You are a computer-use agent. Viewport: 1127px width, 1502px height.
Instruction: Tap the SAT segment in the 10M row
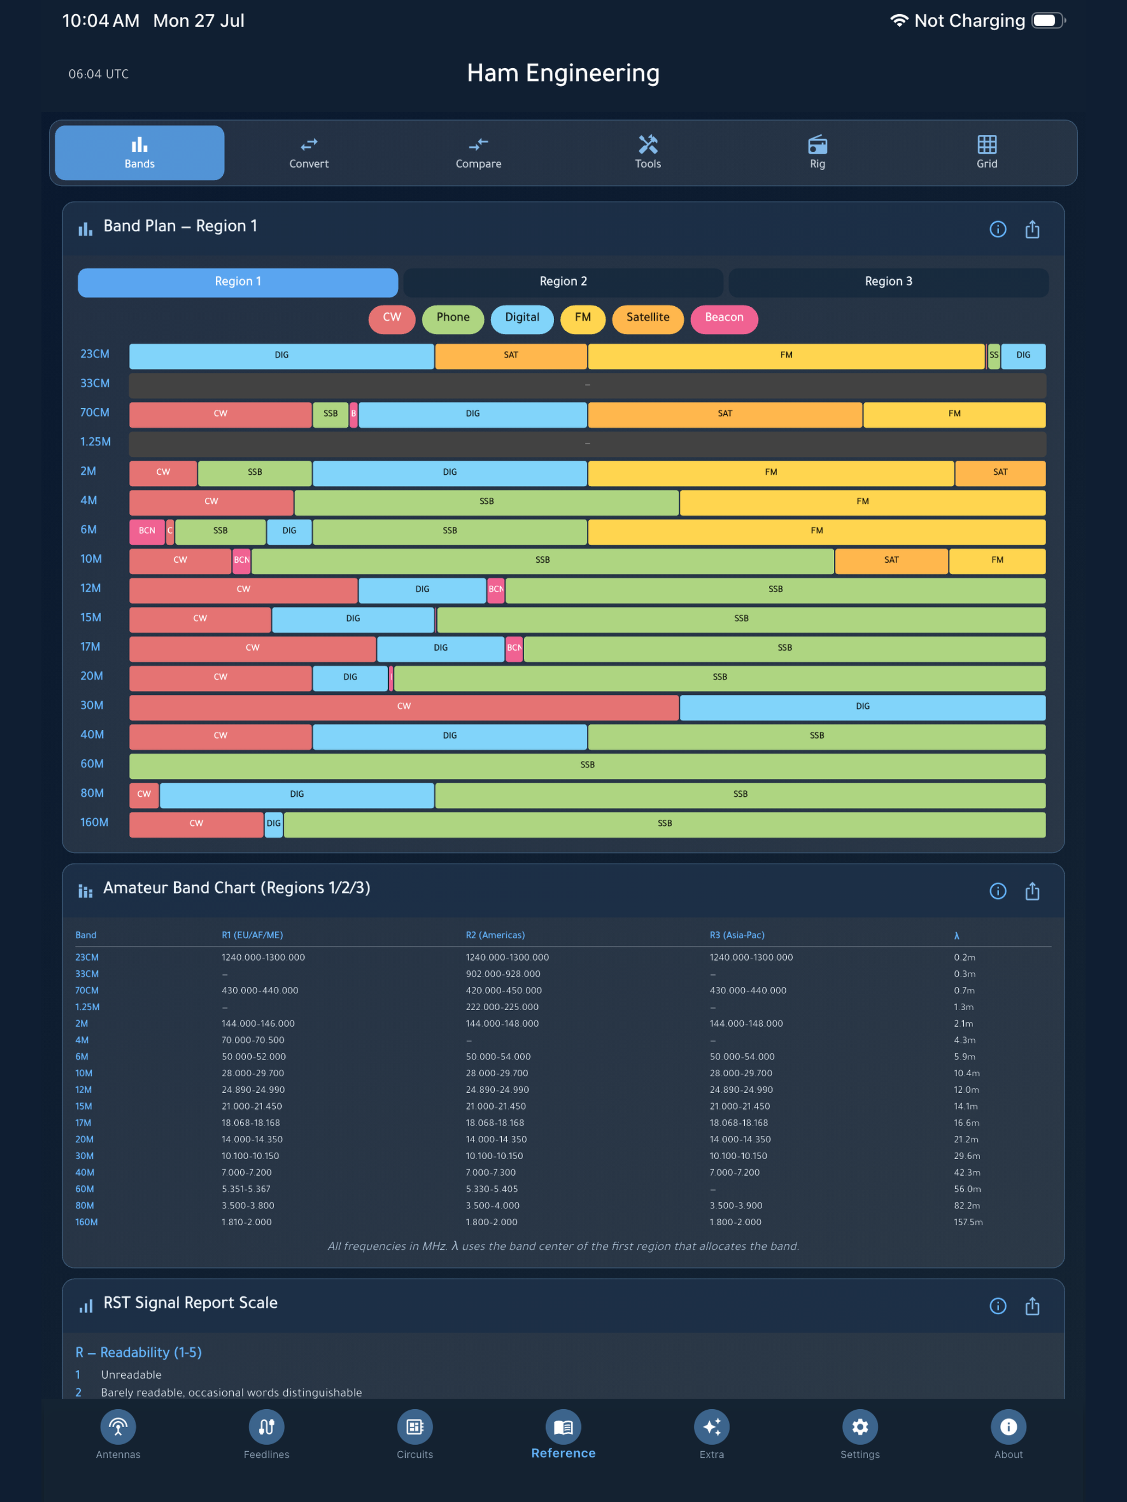pos(891,561)
